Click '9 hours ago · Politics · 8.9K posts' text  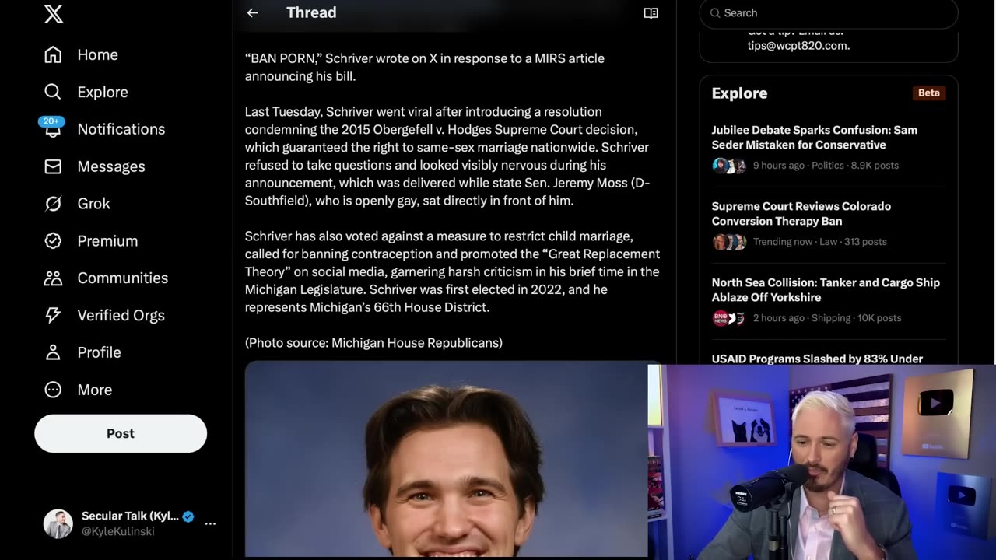[x=826, y=166]
